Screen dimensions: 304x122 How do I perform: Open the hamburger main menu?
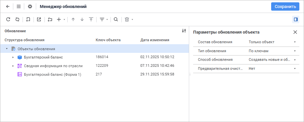coord(19,7)
